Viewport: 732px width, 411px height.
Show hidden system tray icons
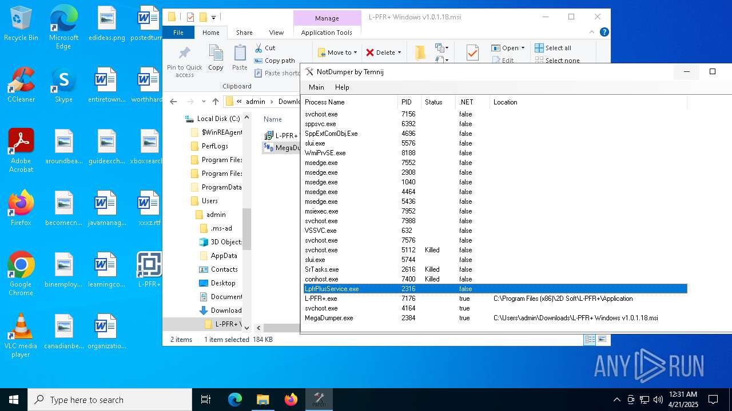click(x=616, y=400)
